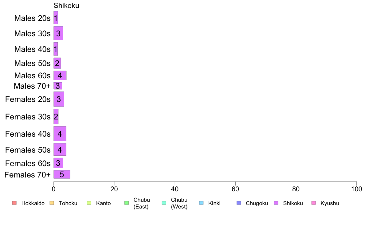Select the Kyushu pink legend swatch

314,203
